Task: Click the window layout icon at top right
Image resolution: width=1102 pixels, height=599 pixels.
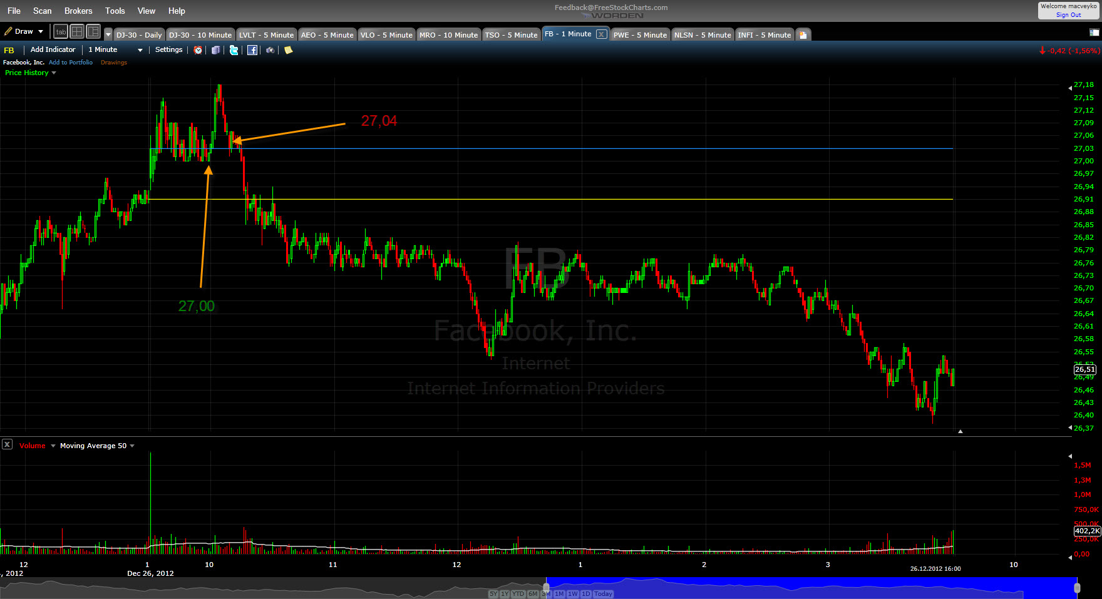Action: [1094, 32]
